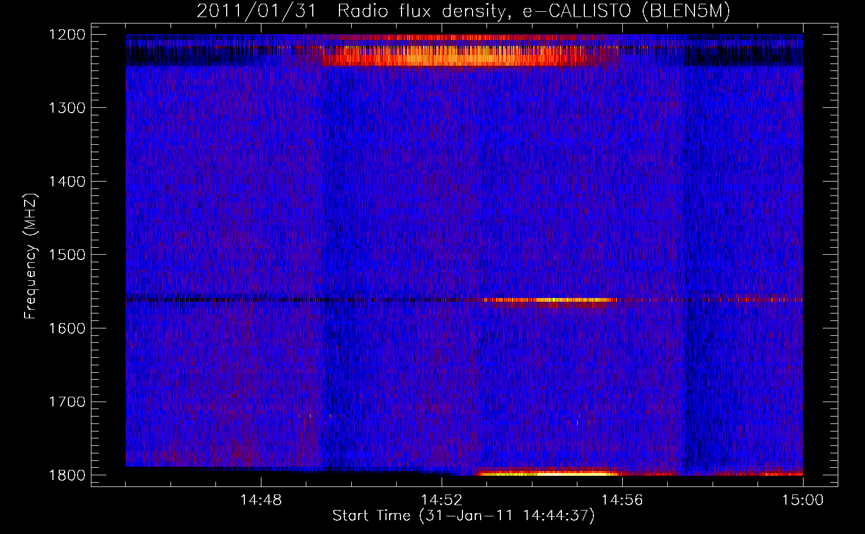Select the 1800 frequency tick label
The width and height of the screenshot is (865, 534).
pos(67,475)
